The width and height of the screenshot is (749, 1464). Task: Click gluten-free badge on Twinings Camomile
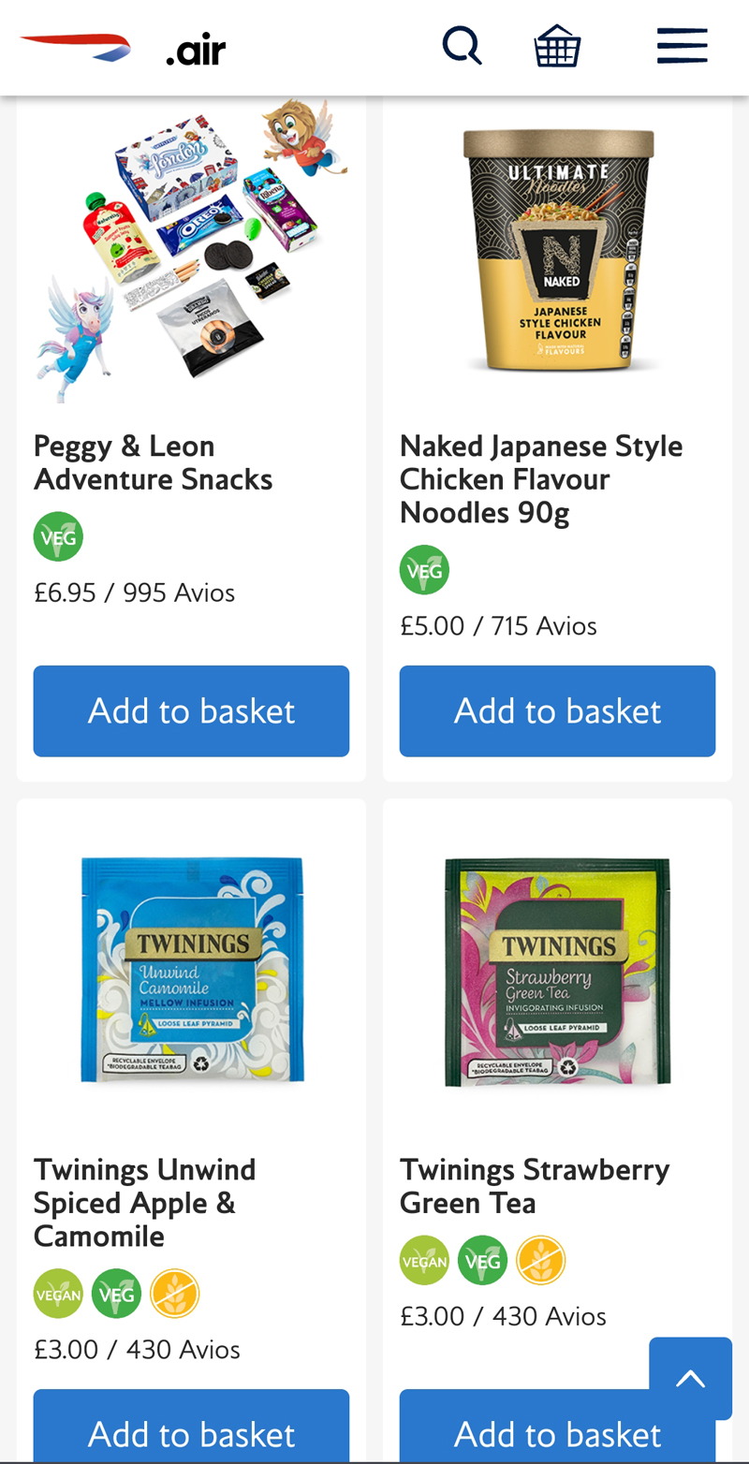pyautogui.click(x=174, y=1293)
